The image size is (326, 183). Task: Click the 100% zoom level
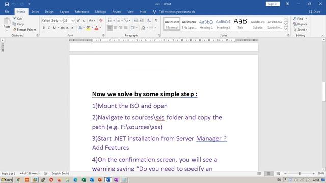321,173
